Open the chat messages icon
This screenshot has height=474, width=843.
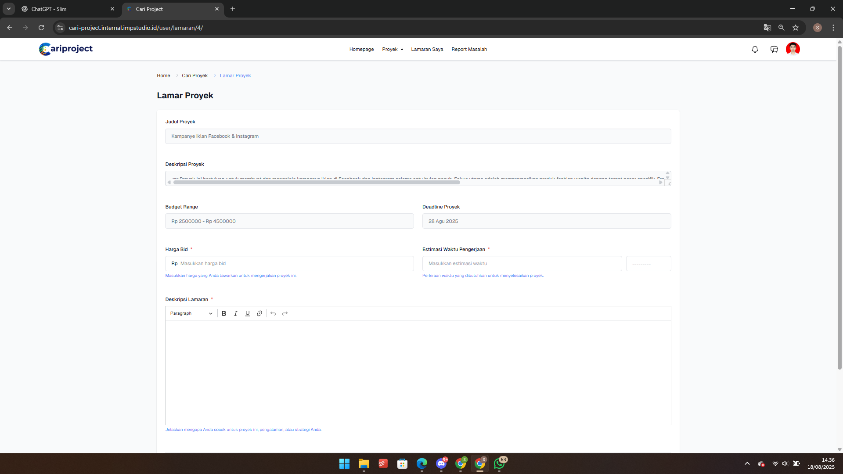tap(774, 49)
